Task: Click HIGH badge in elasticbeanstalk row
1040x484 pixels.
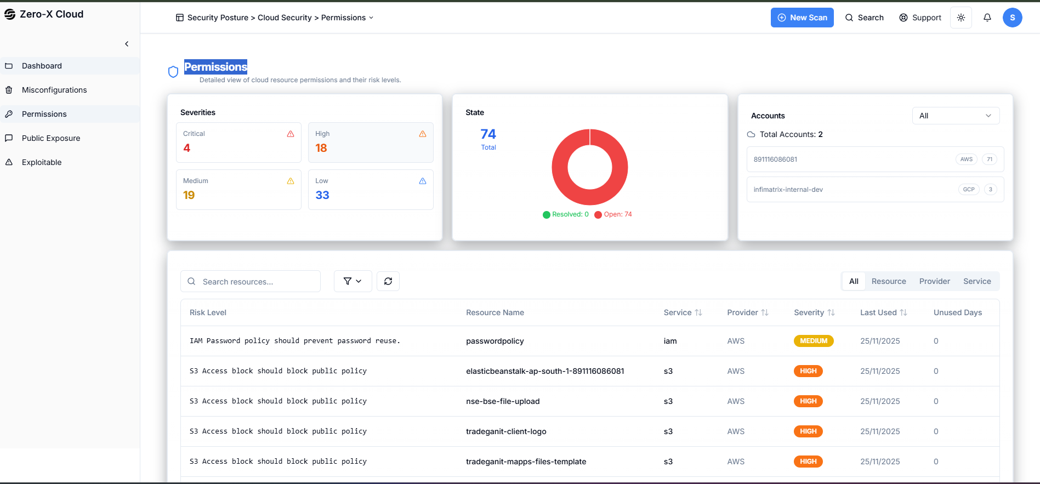Action: pyautogui.click(x=808, y=371)
